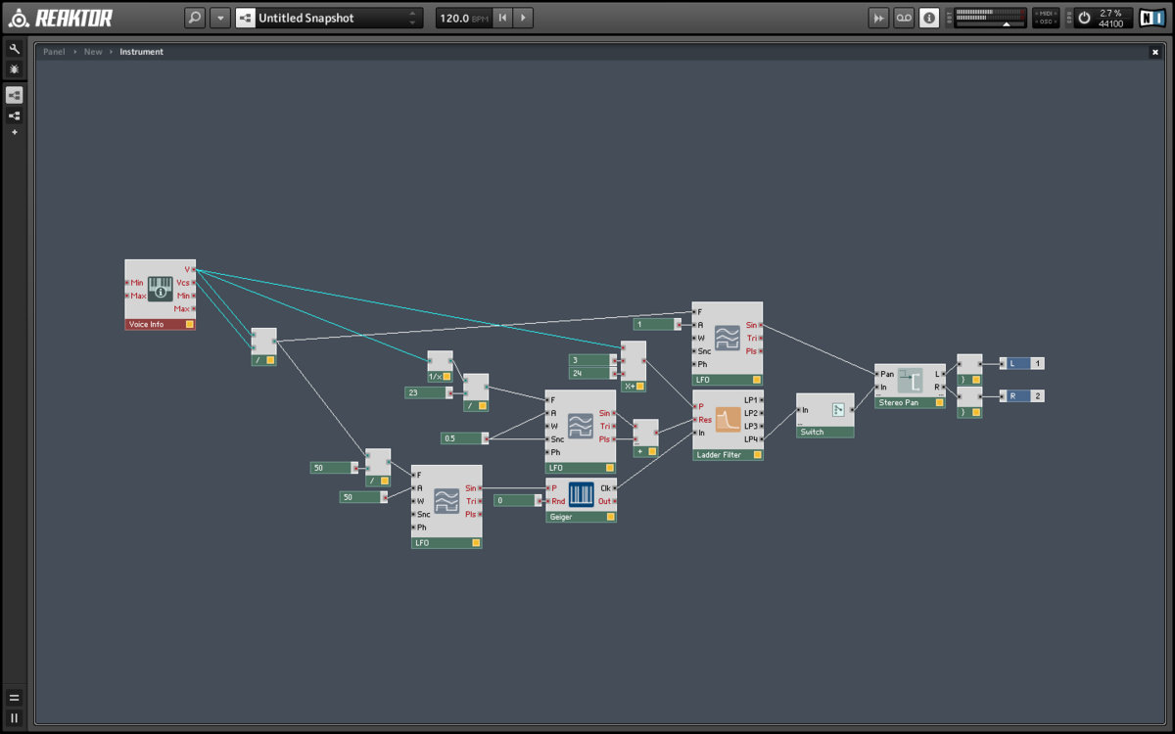Viewport: 1175px width, 734px height.
Task: Click the Voice Info module's yellow indicator
Action: [x=190, y=324]
